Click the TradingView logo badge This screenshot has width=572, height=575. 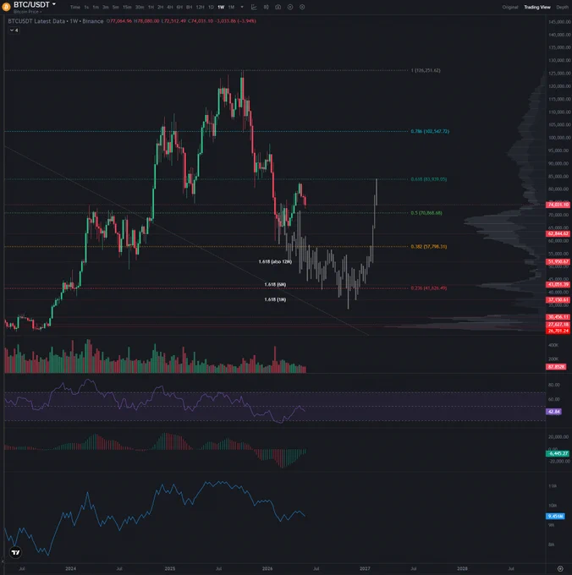pyautogui.click(x=15, y=552)
